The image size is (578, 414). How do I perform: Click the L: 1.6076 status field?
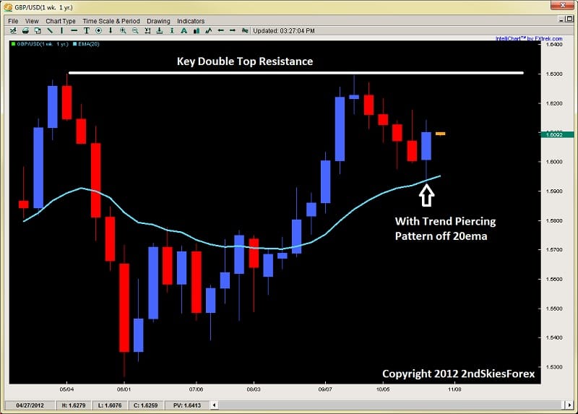[x=110, y=405]
